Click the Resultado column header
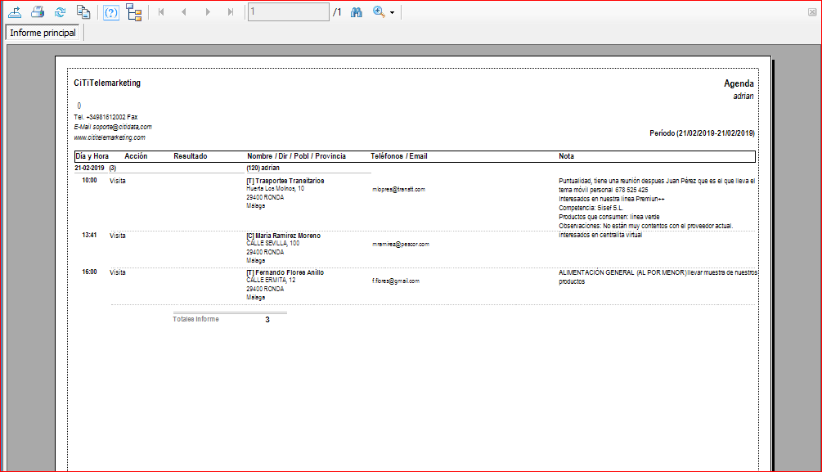The width and height of the screenshot is (822, 472). (191, 156)
